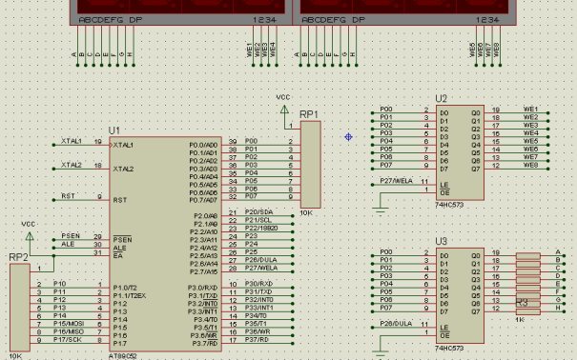Click the EA pin name inside U1
The height and width of the screenshot is (360, 577).
click(x=117, y=255)
